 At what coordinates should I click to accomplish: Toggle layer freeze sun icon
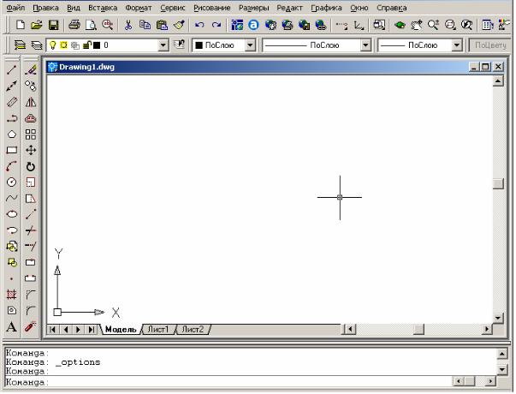[x=63, y=45]
